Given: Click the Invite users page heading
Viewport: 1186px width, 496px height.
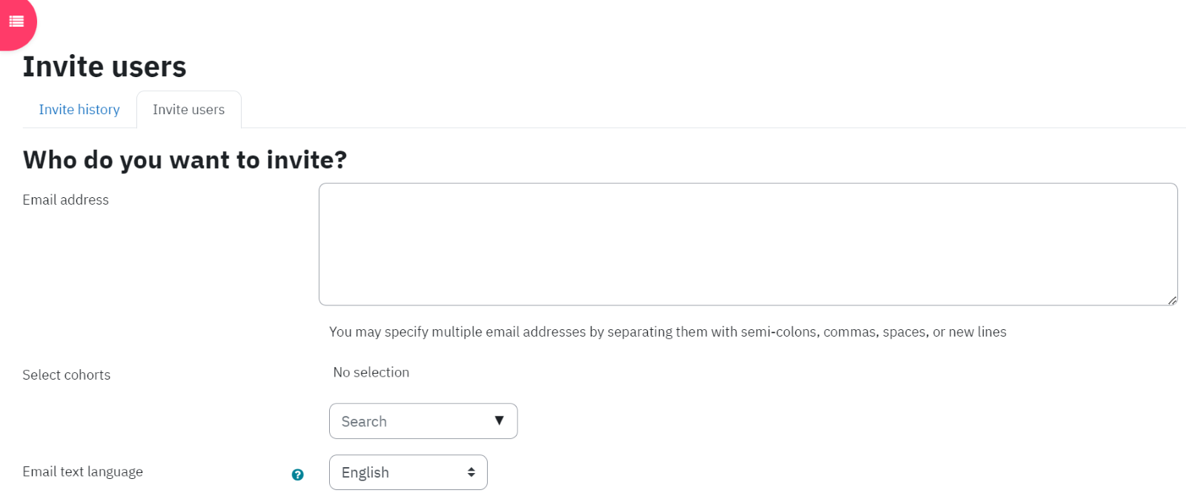Looking at the screenshot, I should [x=105, y=67].
